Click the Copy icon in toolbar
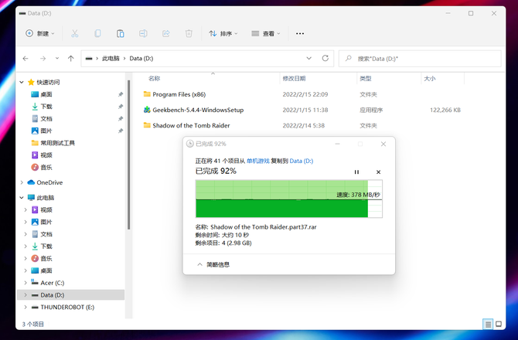The width and height of the screenshot is (518, 340). (97, 34)
